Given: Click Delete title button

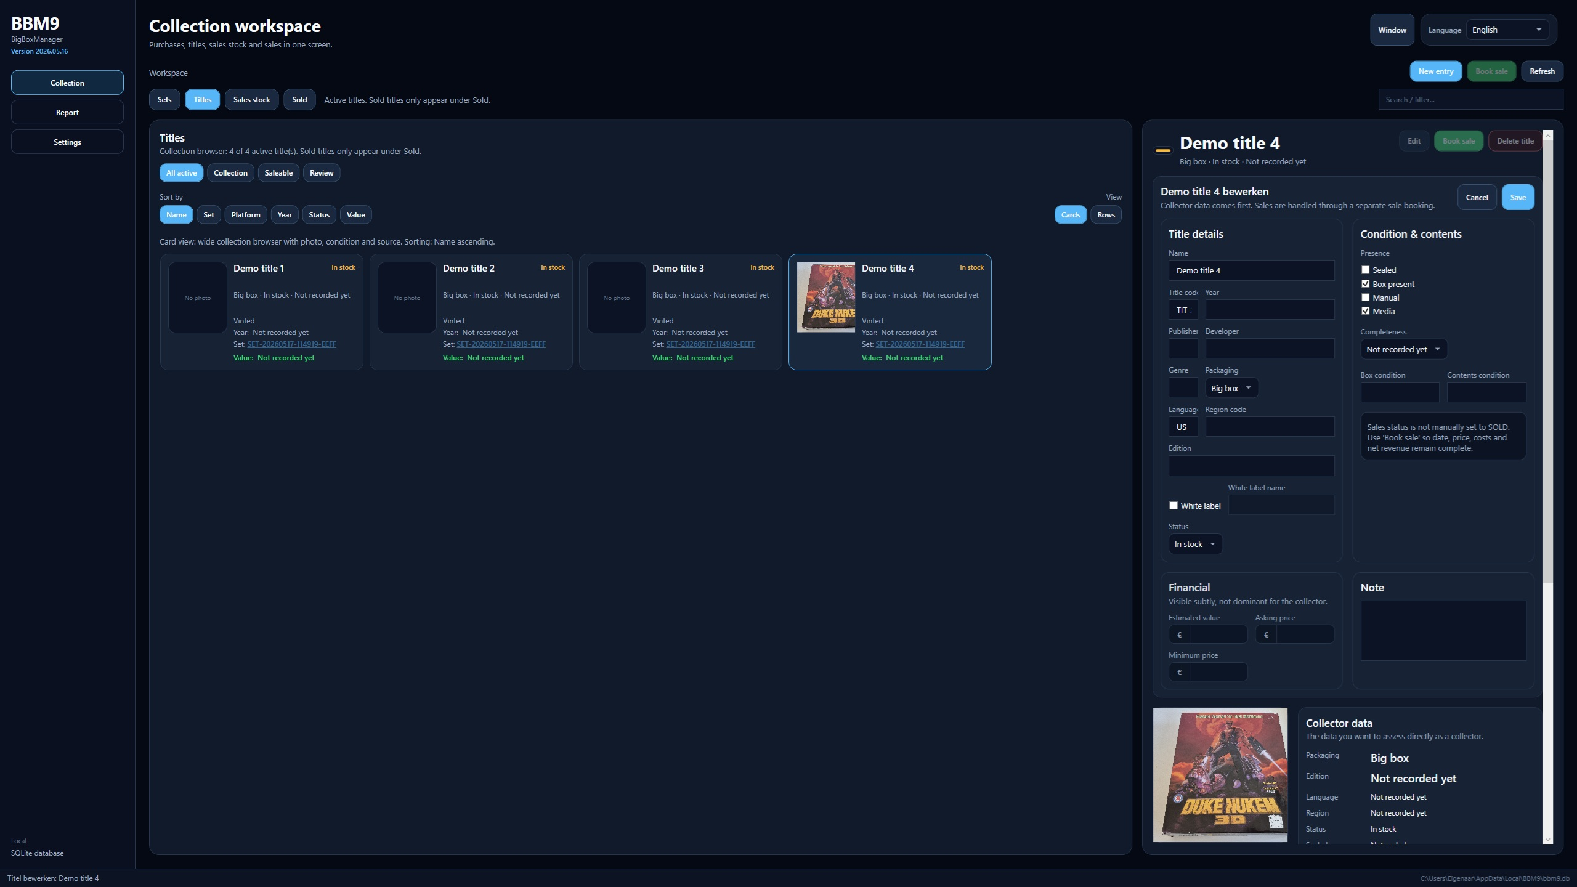Looking at the screenshot, I should (1515, 141).
